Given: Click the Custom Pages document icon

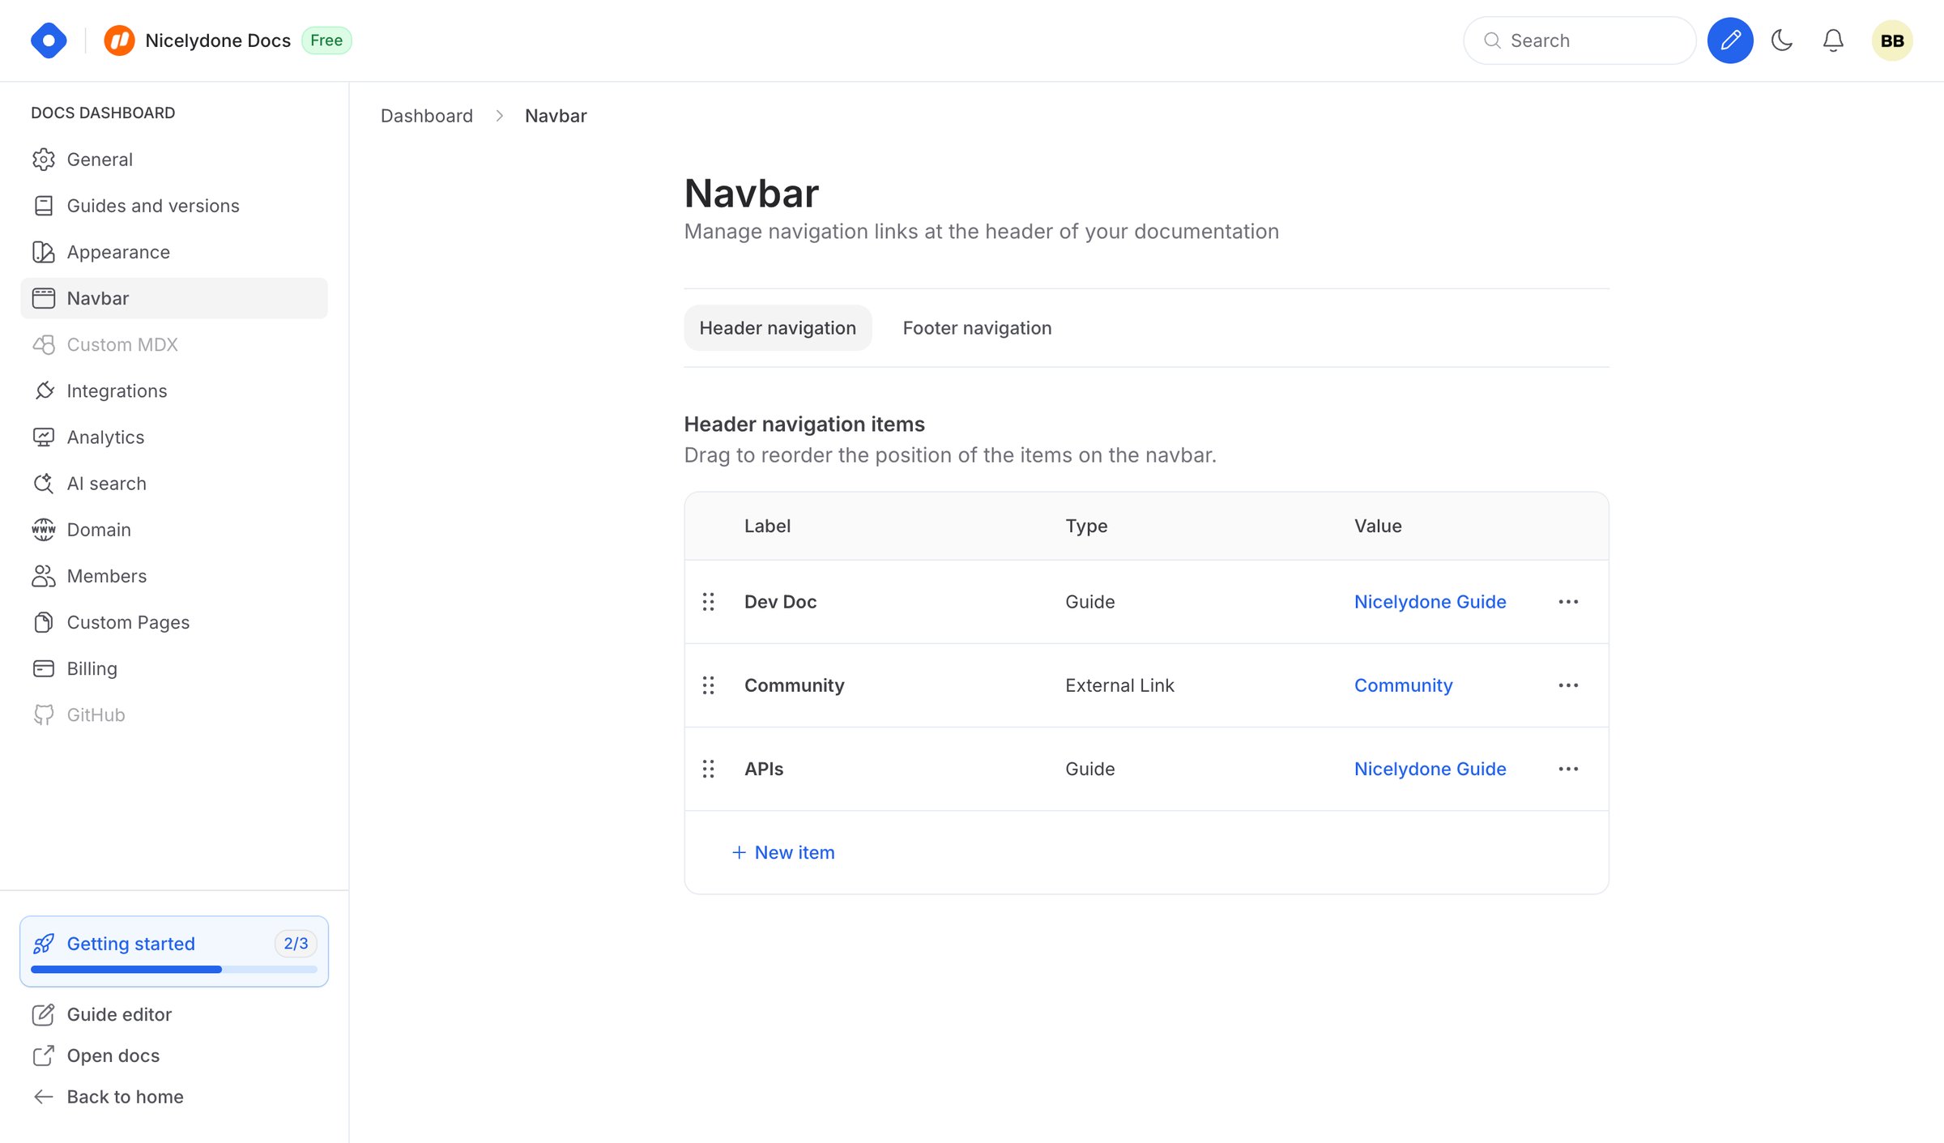Looking at the screenshot, I should tap(44, 622).
